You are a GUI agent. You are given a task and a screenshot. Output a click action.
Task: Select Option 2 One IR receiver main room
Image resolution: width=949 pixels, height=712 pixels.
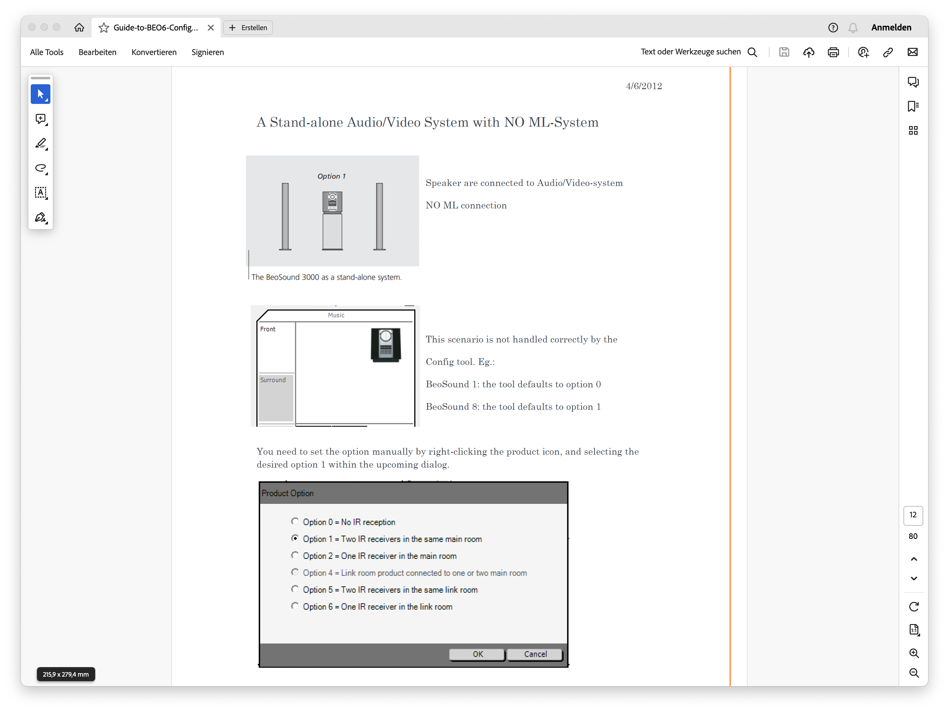tap(295, 555)
